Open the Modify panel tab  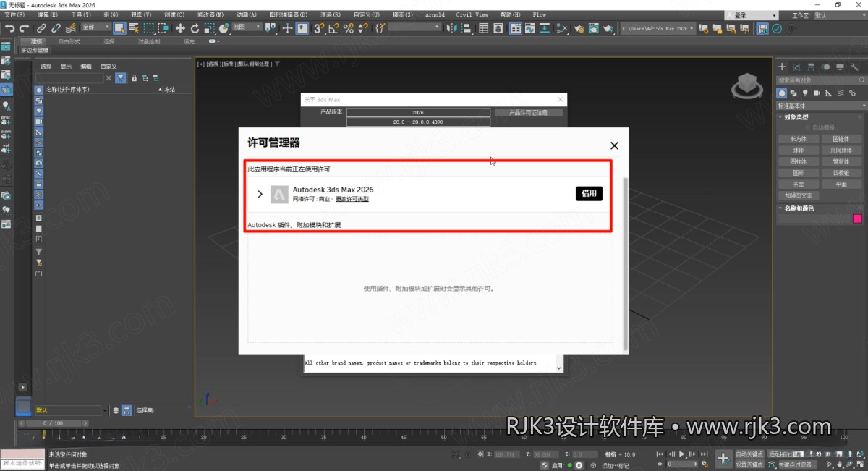(797, 67)
